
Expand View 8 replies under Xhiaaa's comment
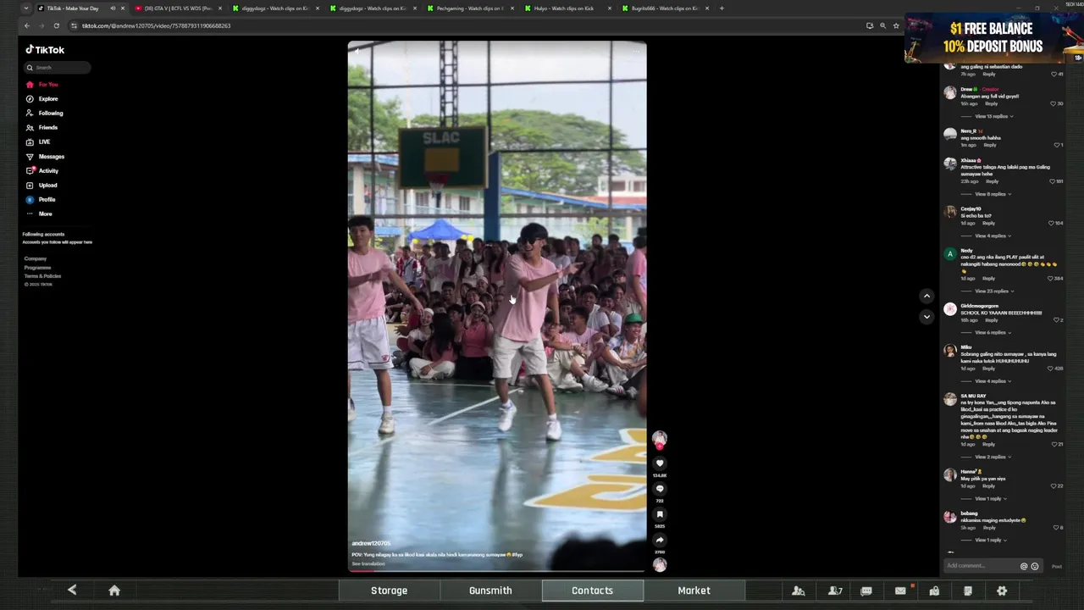[x=993, y=194]
